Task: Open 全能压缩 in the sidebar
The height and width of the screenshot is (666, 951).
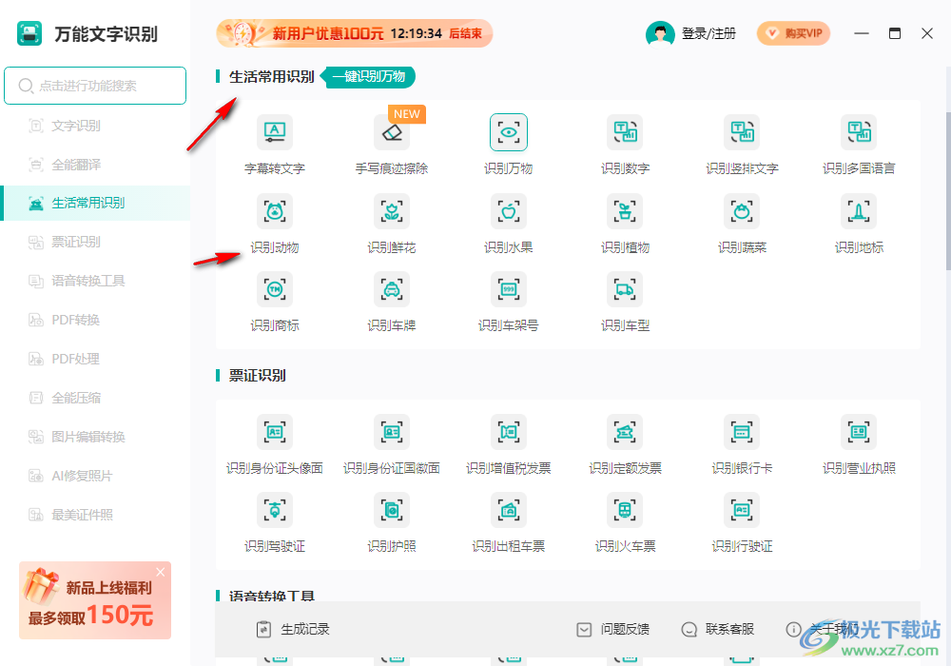Action: (95, 398)
